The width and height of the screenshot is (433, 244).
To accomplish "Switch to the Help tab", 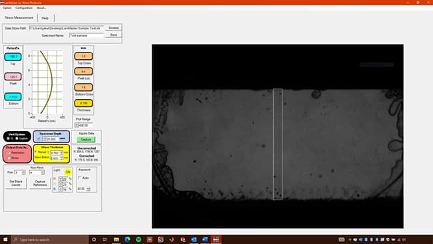I will click(45, 18).
